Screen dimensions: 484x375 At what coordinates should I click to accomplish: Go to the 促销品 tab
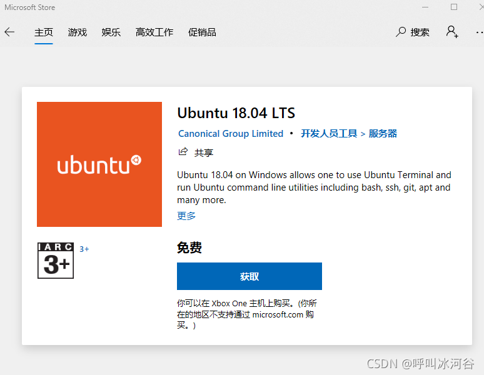click(202, 32)
